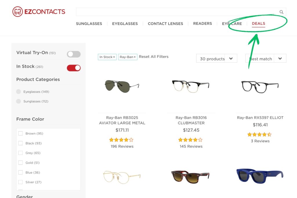
Task: Click the 3 Reviews link
Action: pyautogui.click(x=260, y=141)
